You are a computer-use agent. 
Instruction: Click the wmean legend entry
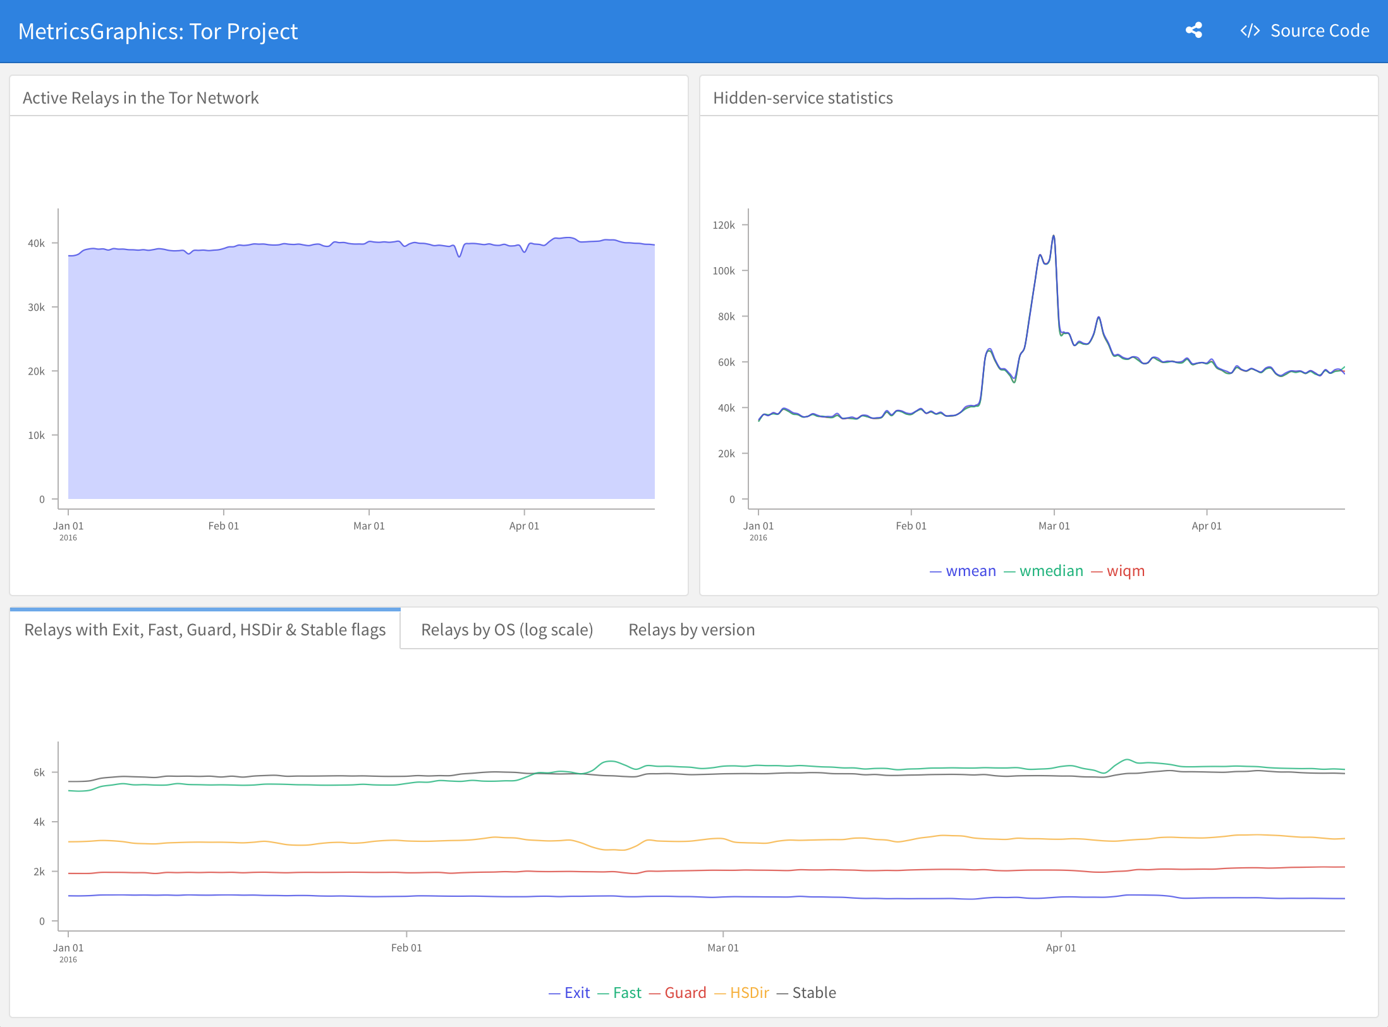click(x=970, y=571)
